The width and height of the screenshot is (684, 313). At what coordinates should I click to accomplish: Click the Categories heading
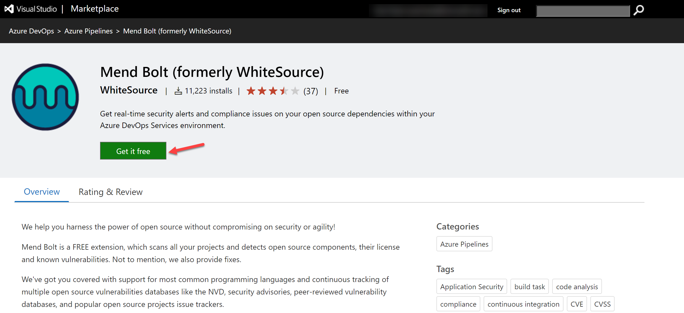(x=458, y=226)
